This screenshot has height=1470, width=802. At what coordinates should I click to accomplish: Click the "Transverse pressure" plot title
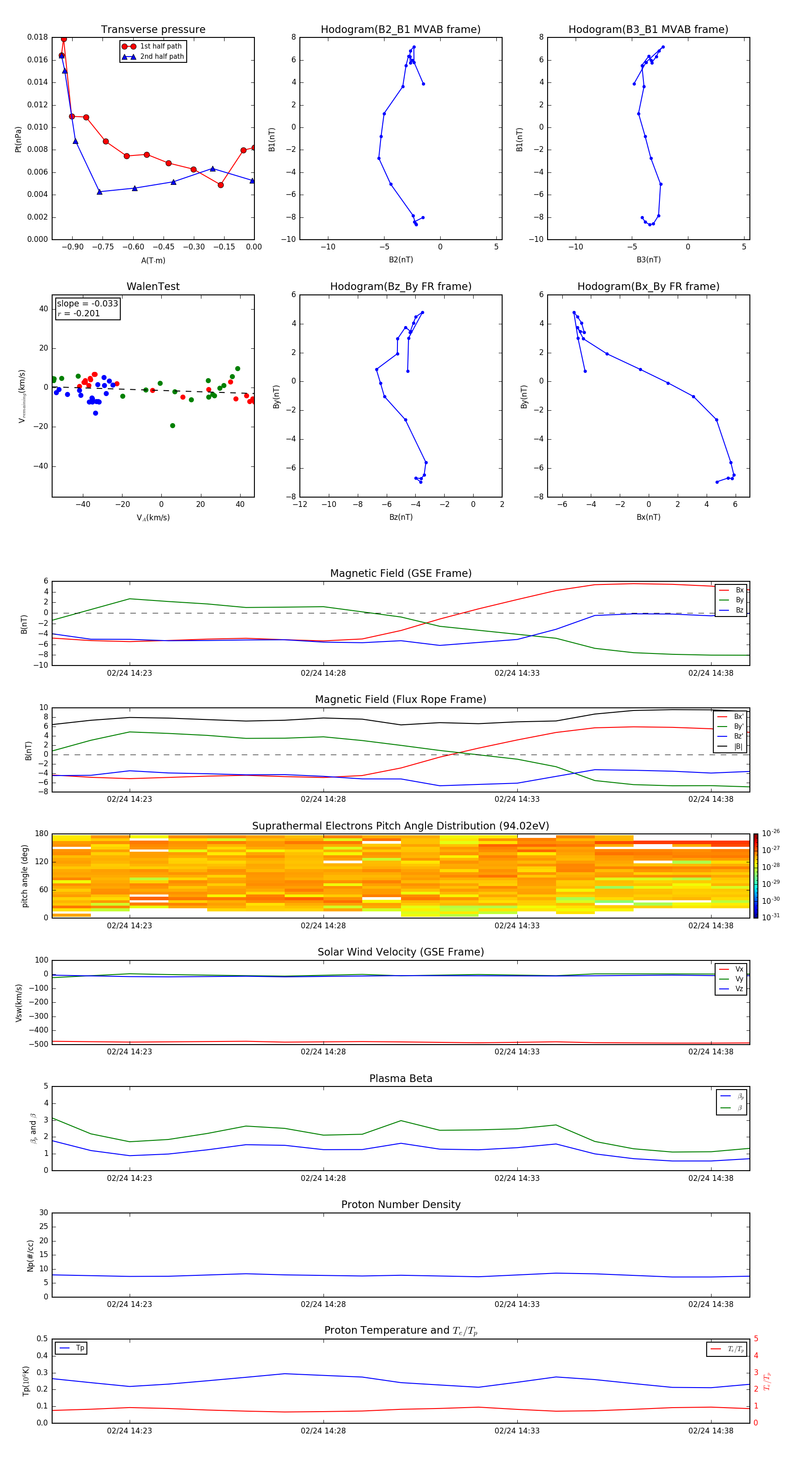(x=153, y=30)
